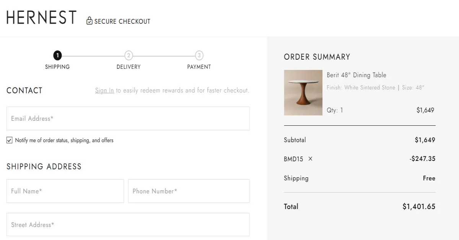The image size is (459, 240).
Task: Switch to the DELIVERY step
Action: click(129, 66)
